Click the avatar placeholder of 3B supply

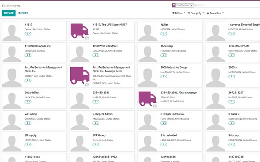point(12,141)
